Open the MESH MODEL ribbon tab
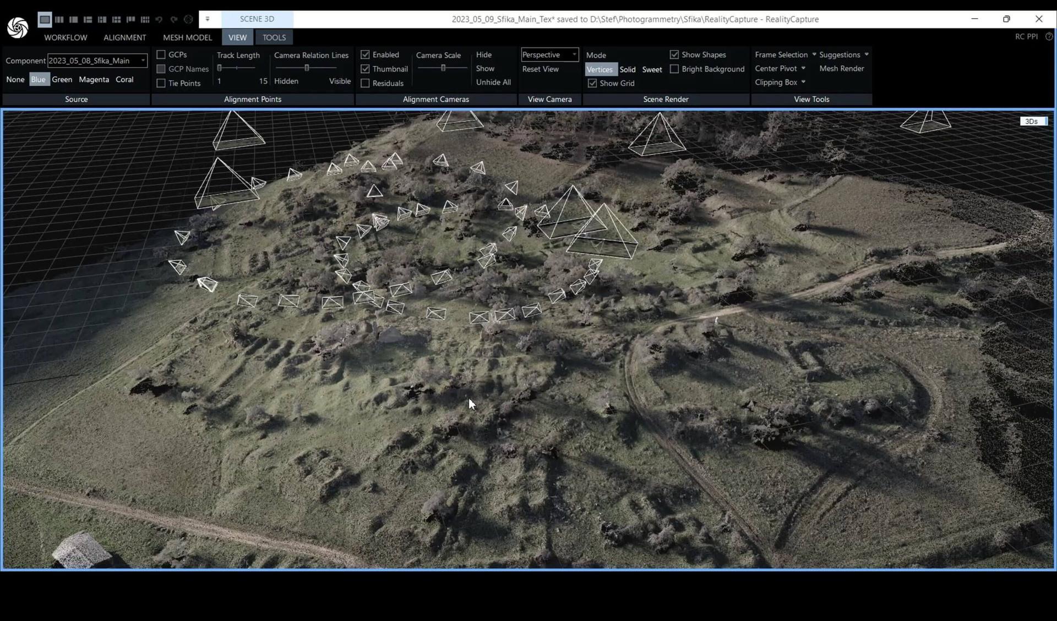Screen dimensions: 1057x621 tap(187, 37)
